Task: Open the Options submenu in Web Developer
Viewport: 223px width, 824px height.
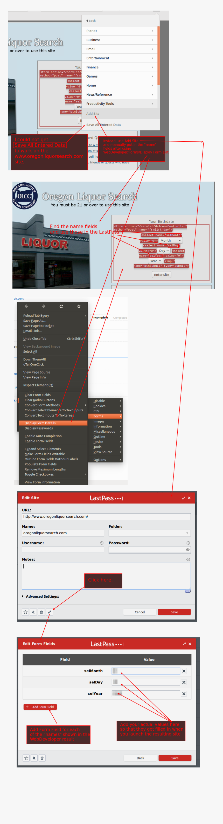Action: click(105, 460)
